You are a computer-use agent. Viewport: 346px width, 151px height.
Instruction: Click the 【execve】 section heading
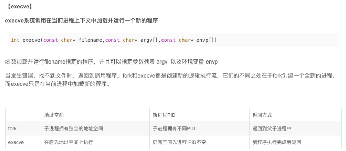[20, 7]
